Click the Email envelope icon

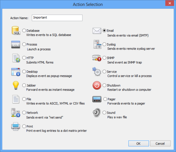point(97,31)
